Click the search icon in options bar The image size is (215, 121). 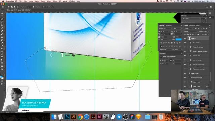tap(207, 7)
